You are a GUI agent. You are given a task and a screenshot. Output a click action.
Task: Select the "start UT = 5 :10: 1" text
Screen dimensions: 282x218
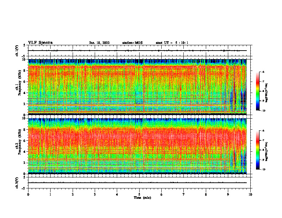tap(172, 43)
